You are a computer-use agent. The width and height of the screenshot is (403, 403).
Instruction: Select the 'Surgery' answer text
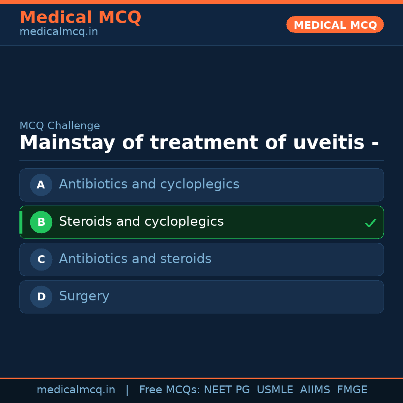pos(84,296)
